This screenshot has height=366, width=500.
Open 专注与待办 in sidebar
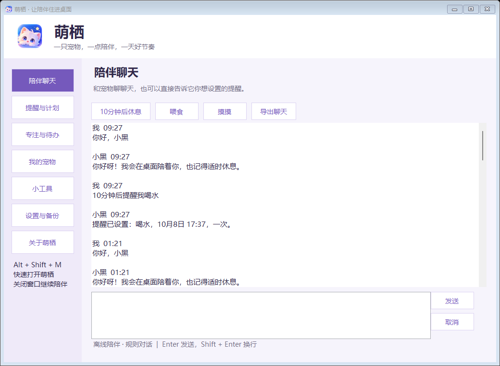pyautogui.click(x=43, y=134)
